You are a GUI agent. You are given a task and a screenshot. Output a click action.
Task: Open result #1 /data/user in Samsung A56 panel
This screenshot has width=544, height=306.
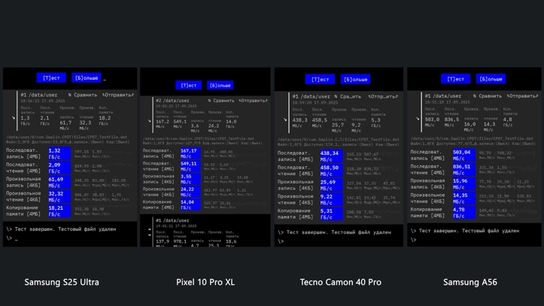[443, 95]
